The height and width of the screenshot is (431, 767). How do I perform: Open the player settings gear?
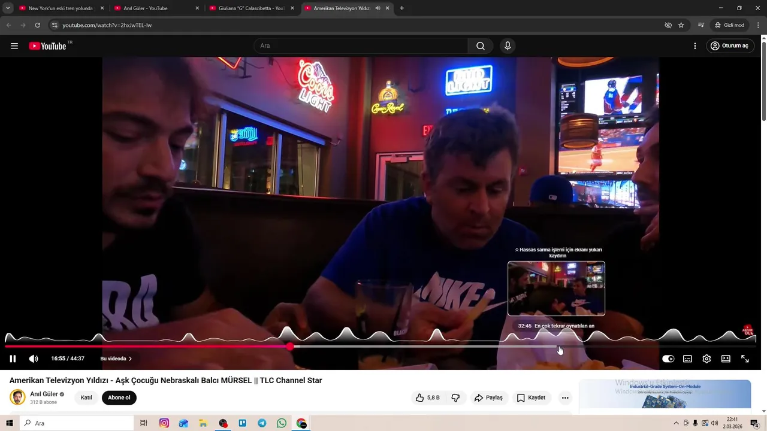coord(706,359)
